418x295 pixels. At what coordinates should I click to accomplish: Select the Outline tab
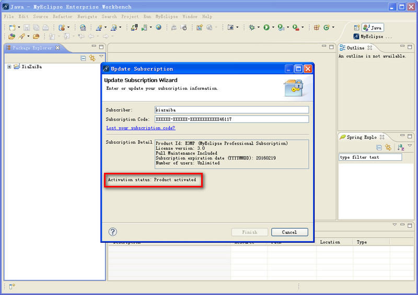coord(355,48)
